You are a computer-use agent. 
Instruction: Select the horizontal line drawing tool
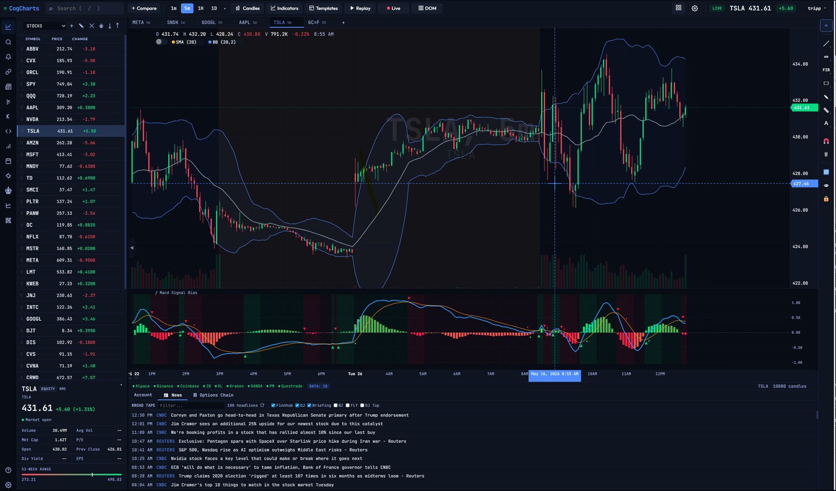(x=826, y=57)
